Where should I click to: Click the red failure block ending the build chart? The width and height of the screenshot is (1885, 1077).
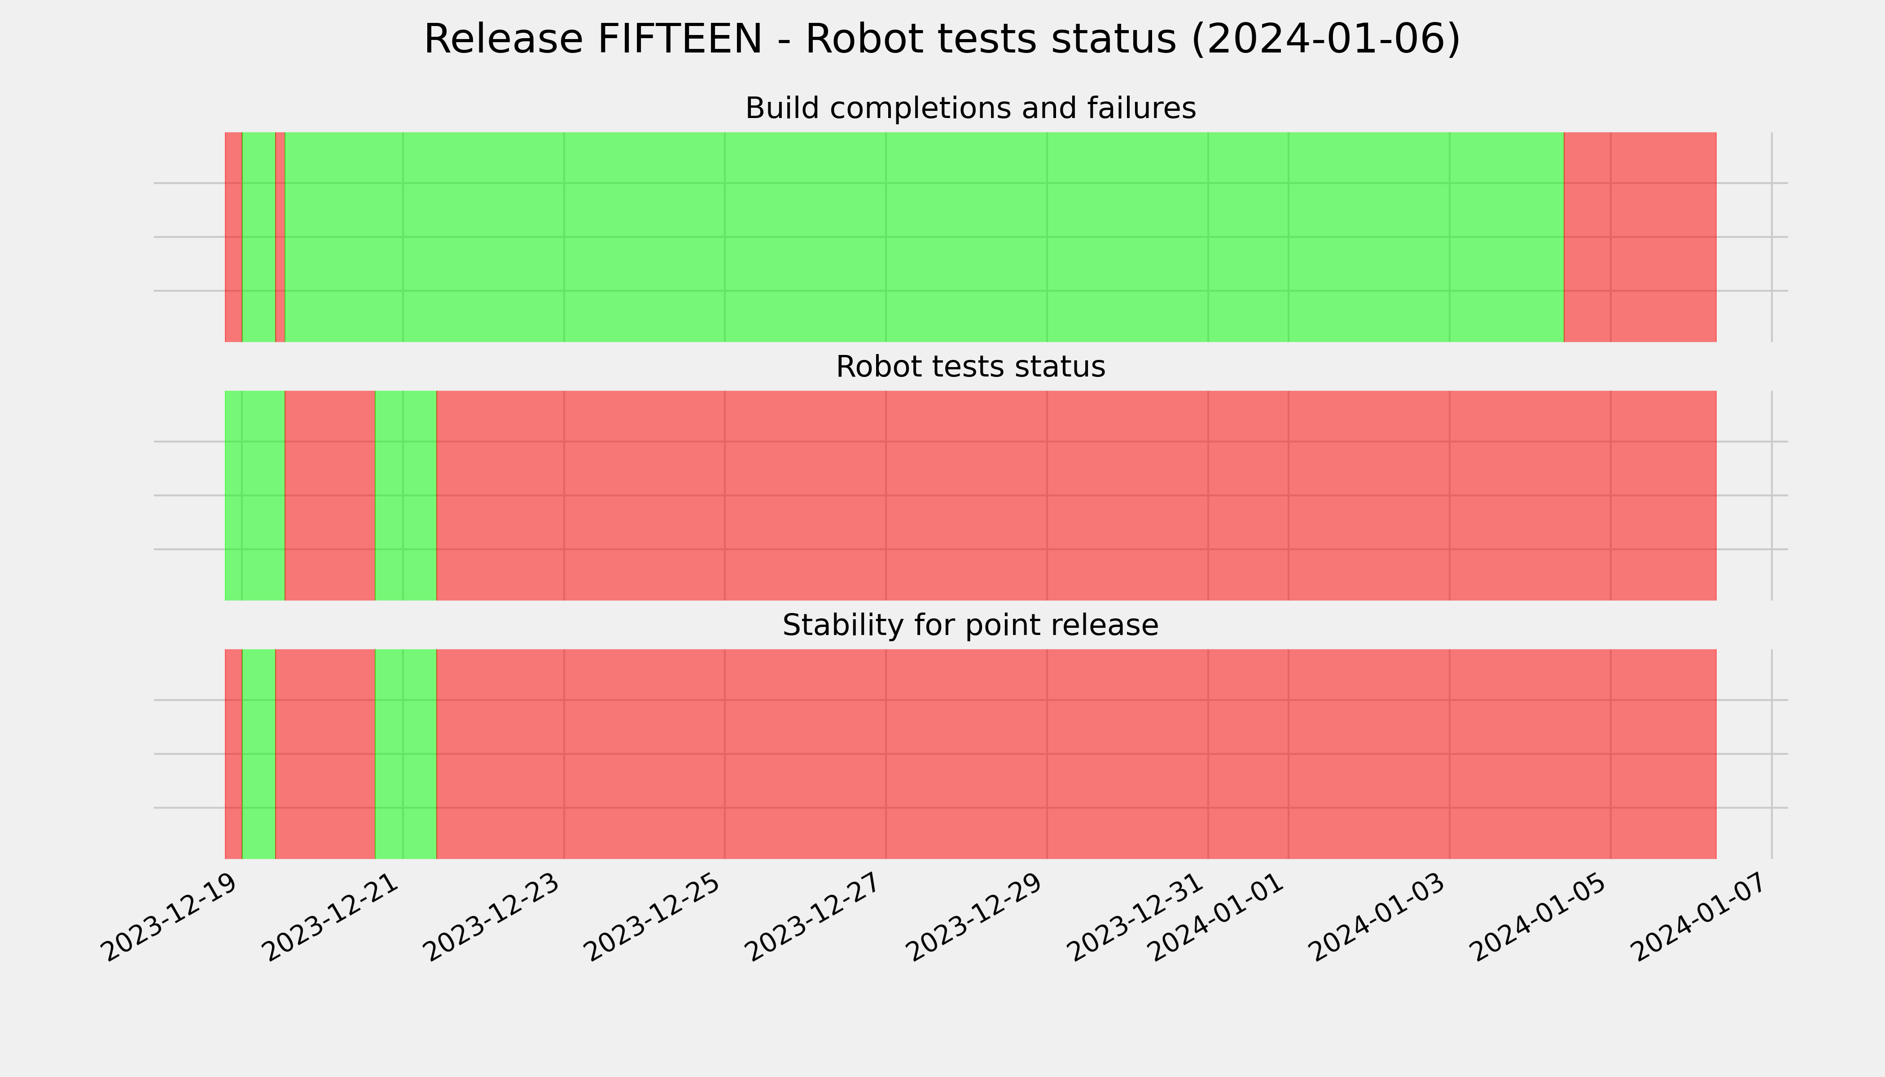point(1640,236)
